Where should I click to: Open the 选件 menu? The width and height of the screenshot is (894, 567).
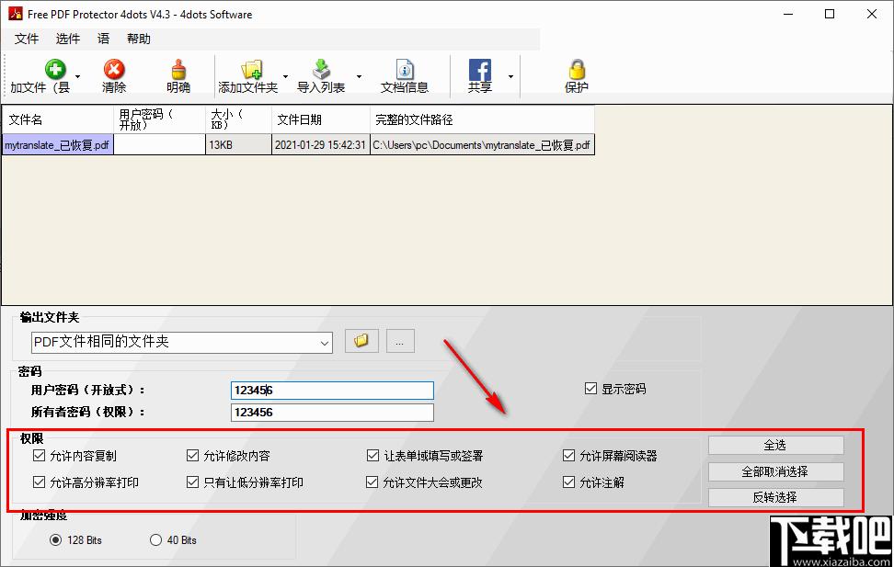coord(68,39)
